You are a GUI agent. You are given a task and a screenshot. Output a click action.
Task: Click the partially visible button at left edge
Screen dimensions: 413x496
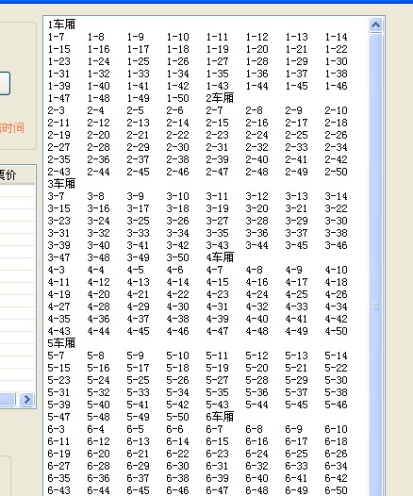click(x=5, y=84)
